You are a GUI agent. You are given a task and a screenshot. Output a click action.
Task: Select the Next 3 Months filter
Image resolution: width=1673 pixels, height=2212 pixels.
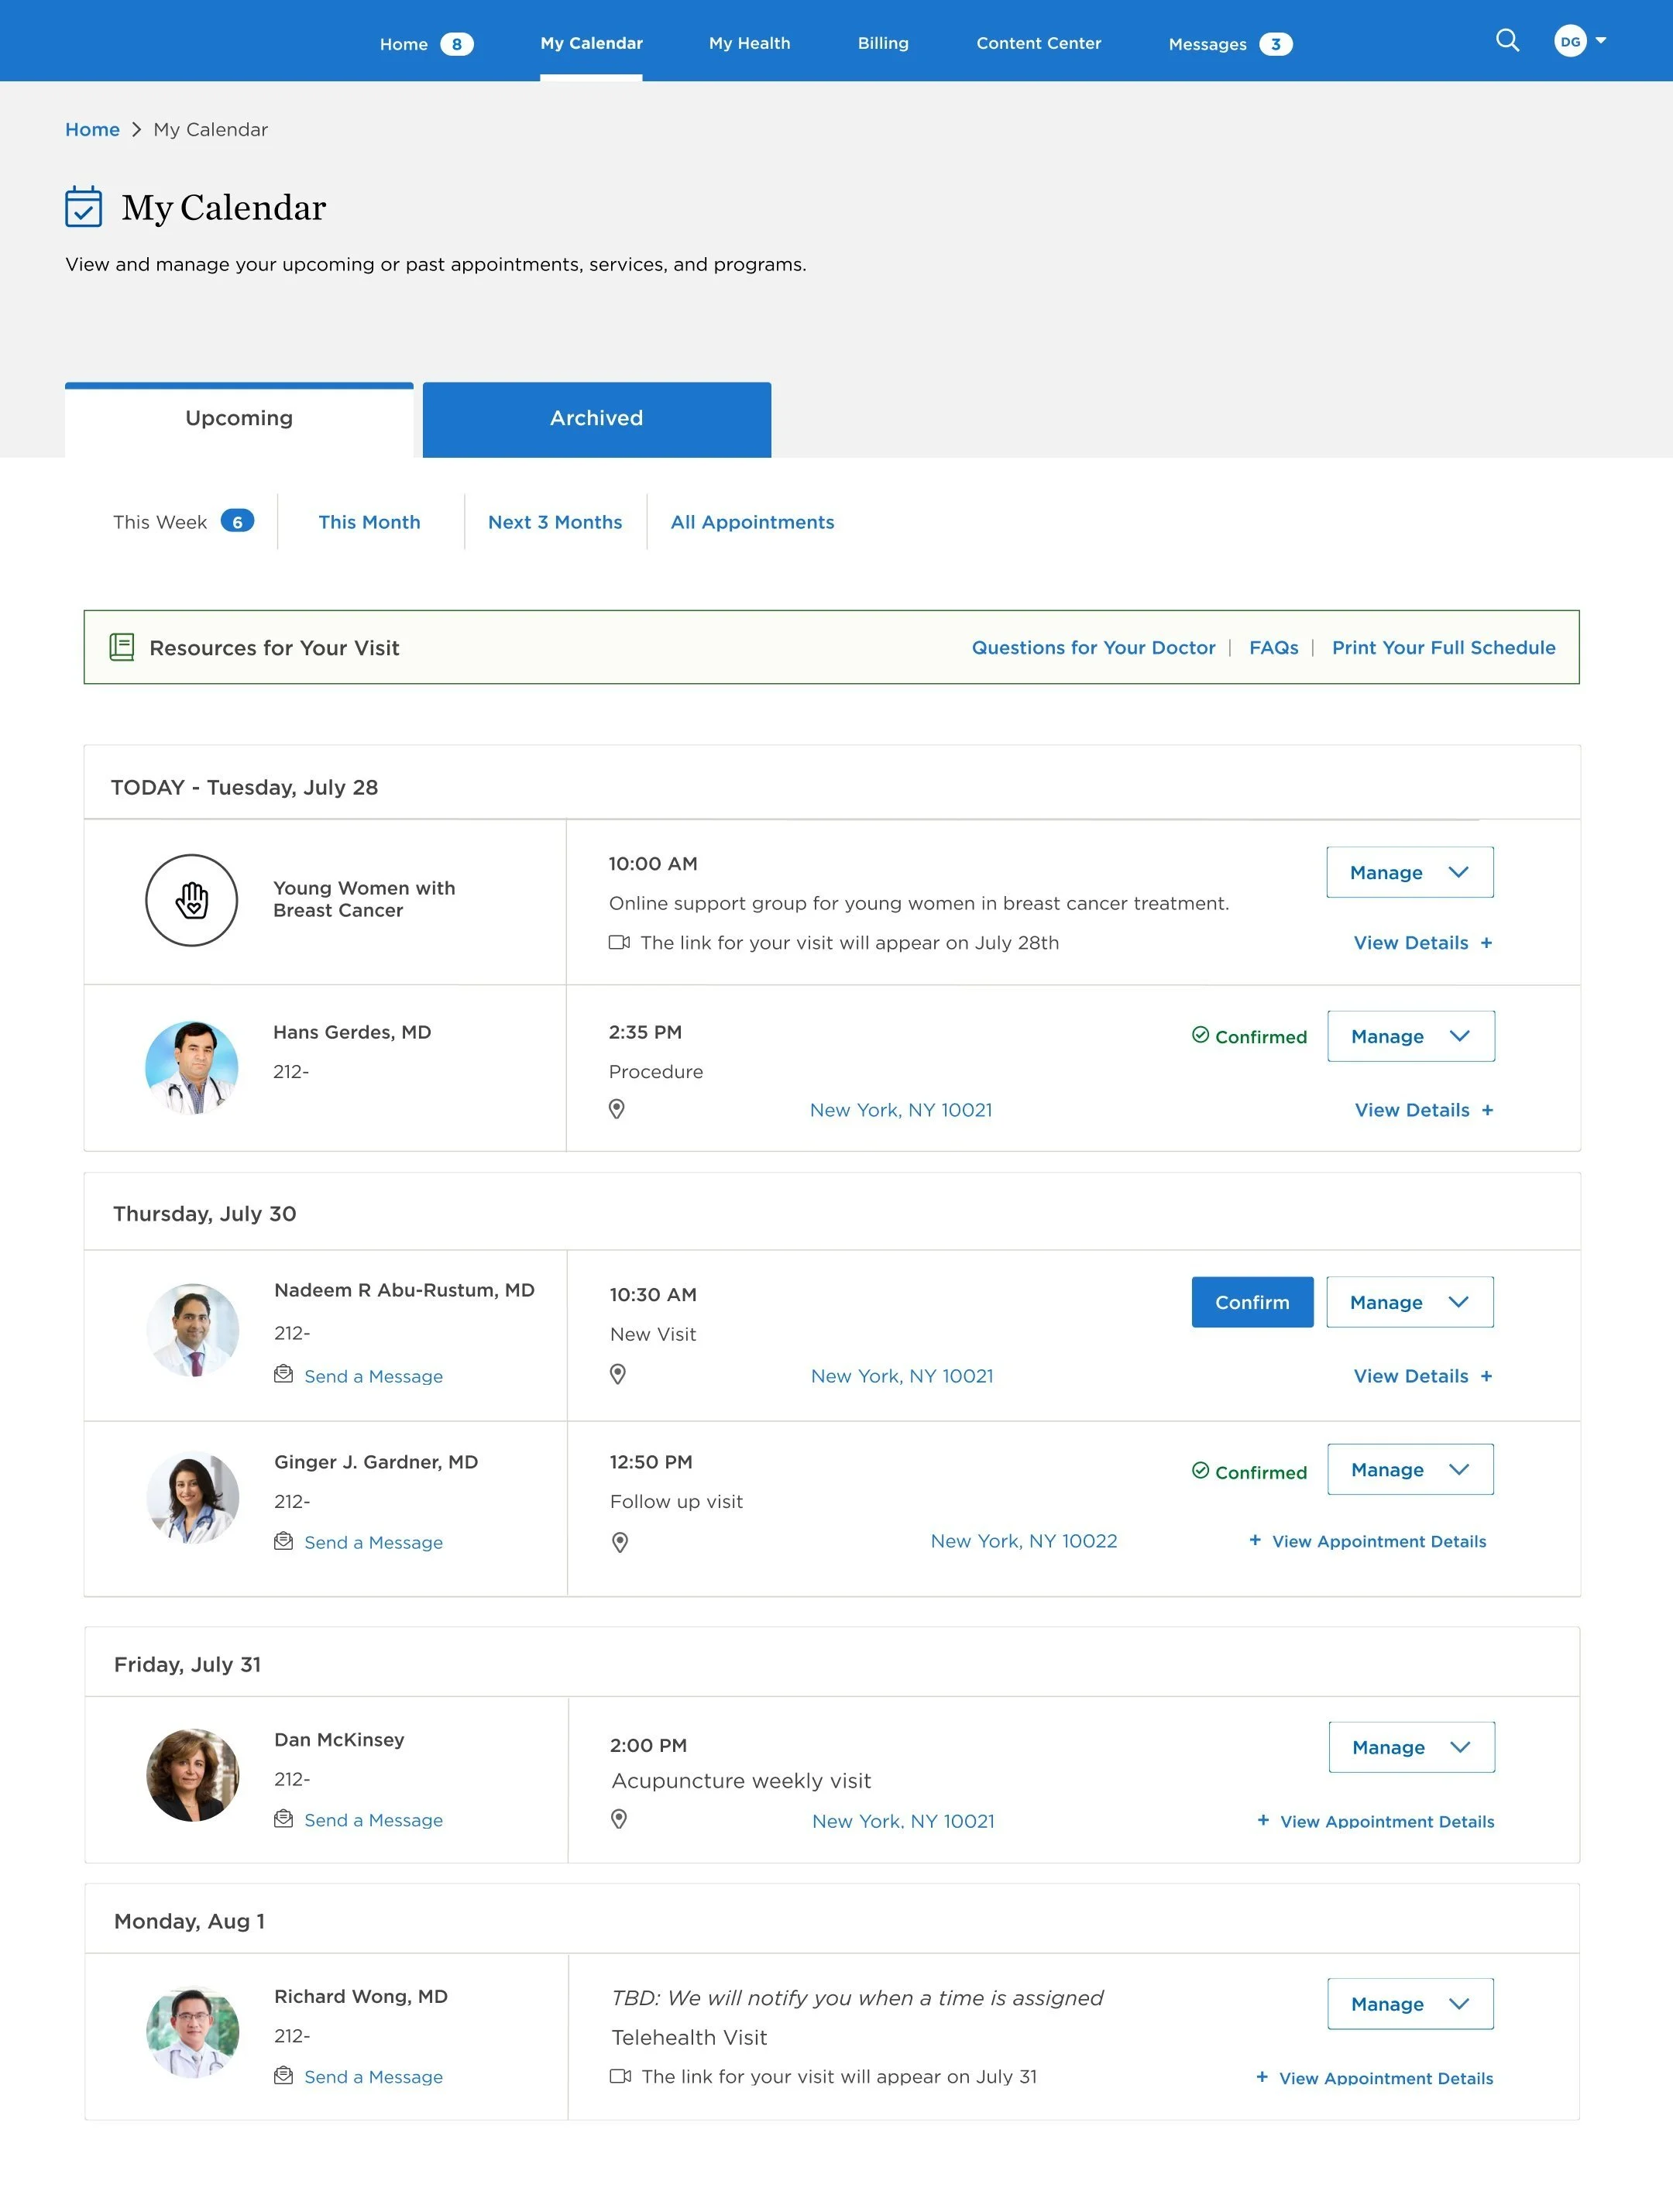tap(555, 522)
